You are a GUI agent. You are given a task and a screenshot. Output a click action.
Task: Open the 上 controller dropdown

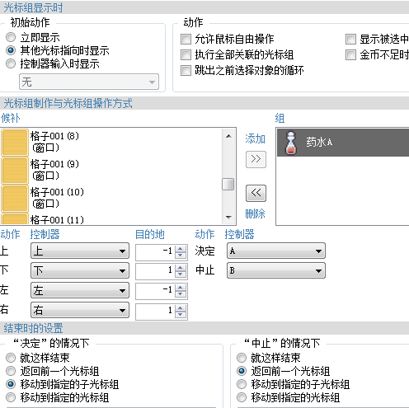click(80, 251)
